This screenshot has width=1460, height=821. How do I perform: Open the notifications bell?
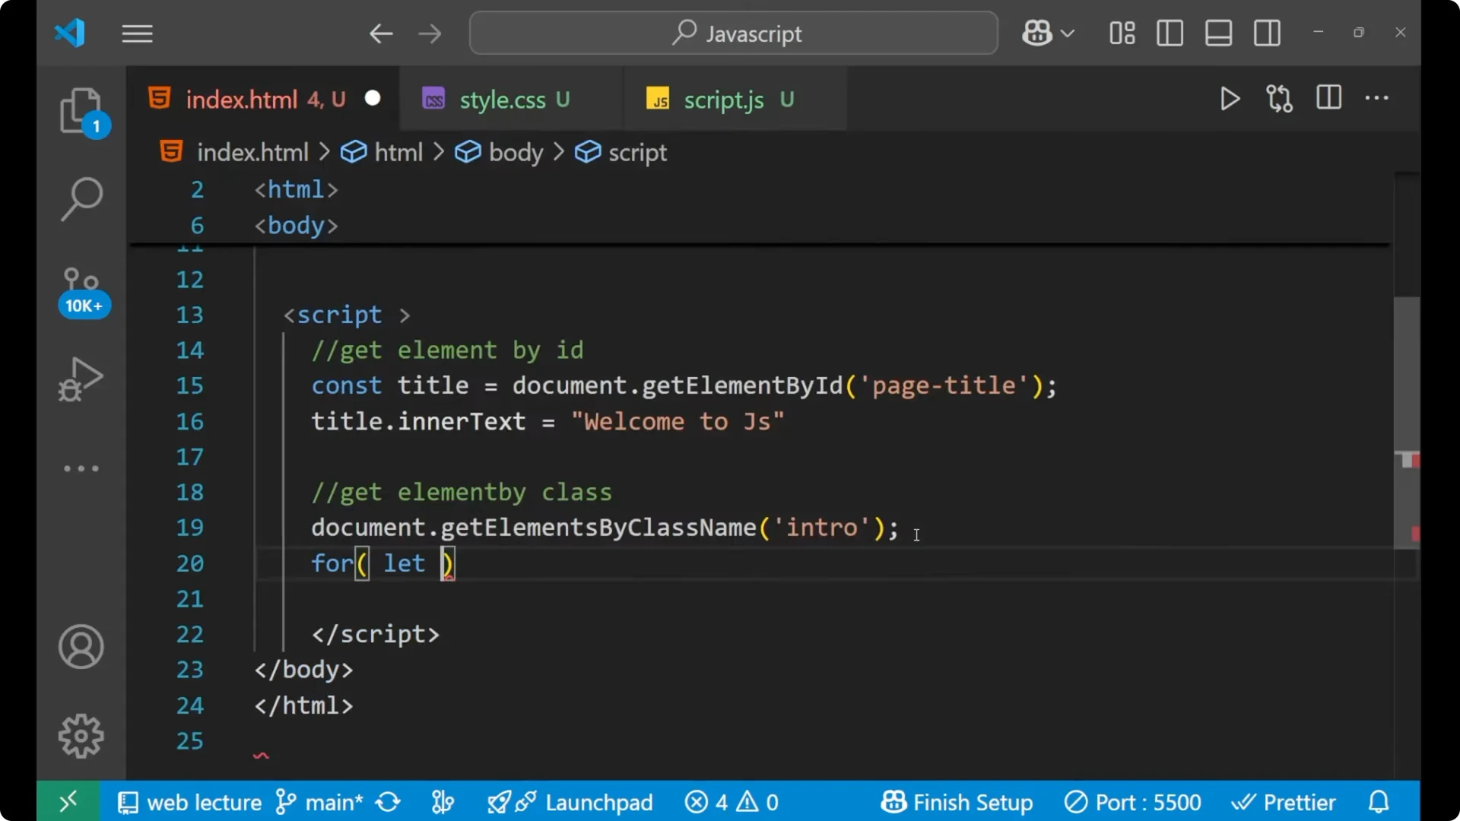(1378, 801)
